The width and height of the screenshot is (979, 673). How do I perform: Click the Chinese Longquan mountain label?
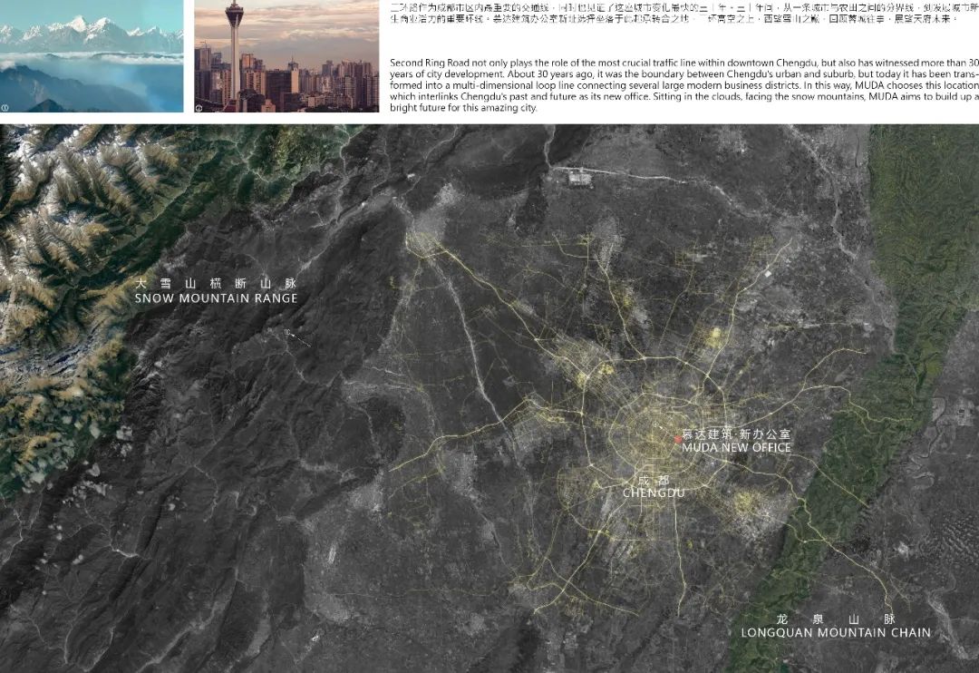[x=835, y=619]
